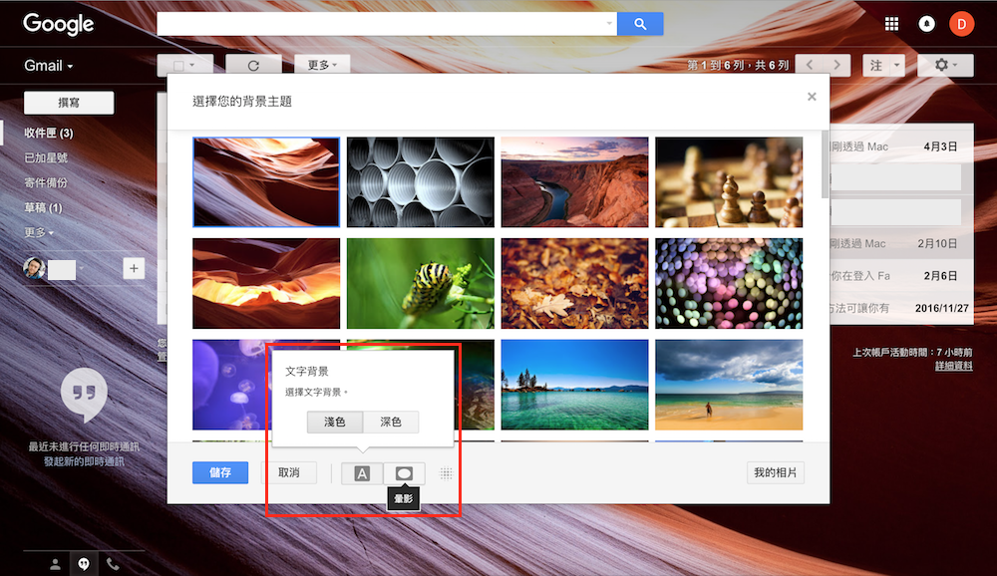
Task: Open the 已加星號 starred label
Action: click(46, 157)
